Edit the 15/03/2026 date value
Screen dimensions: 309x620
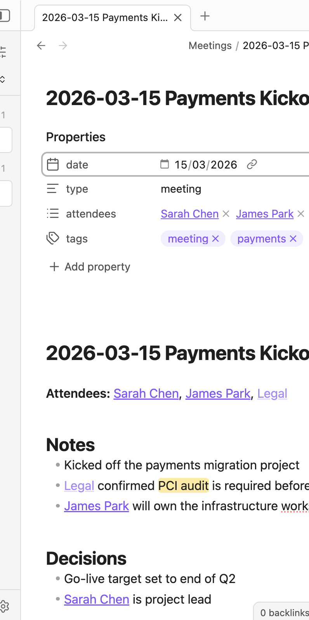pyautogui.click(x=206, y=165)
